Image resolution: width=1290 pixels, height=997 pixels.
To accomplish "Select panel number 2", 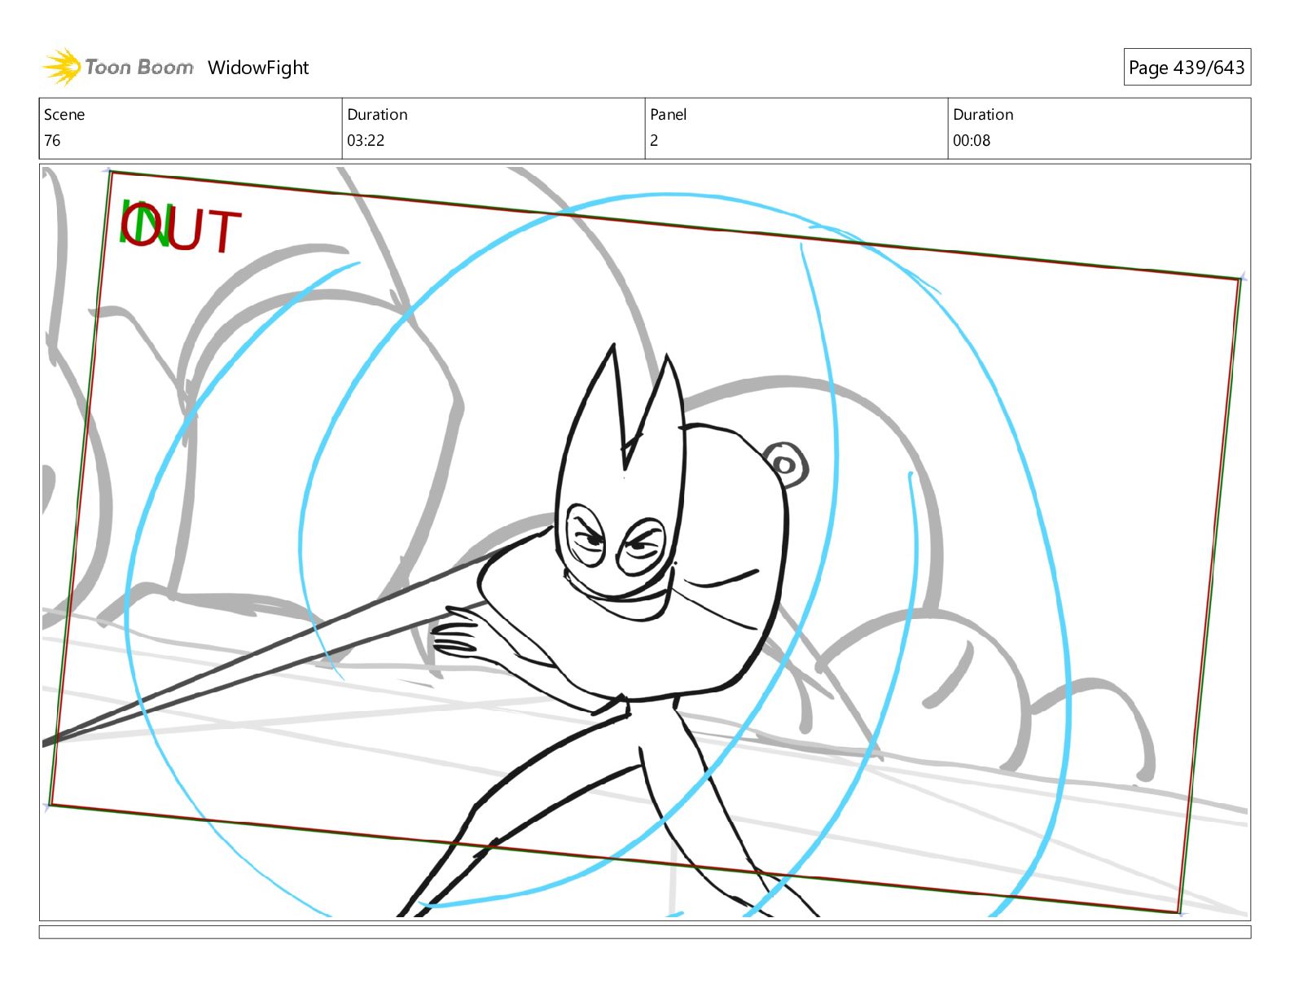I will click(654, 140).
